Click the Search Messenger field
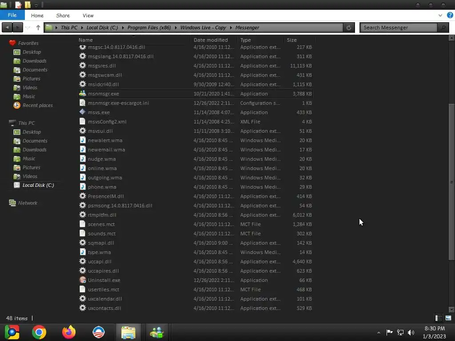The height and width of the screenshot is (341, 455). (x=399, y=28)
